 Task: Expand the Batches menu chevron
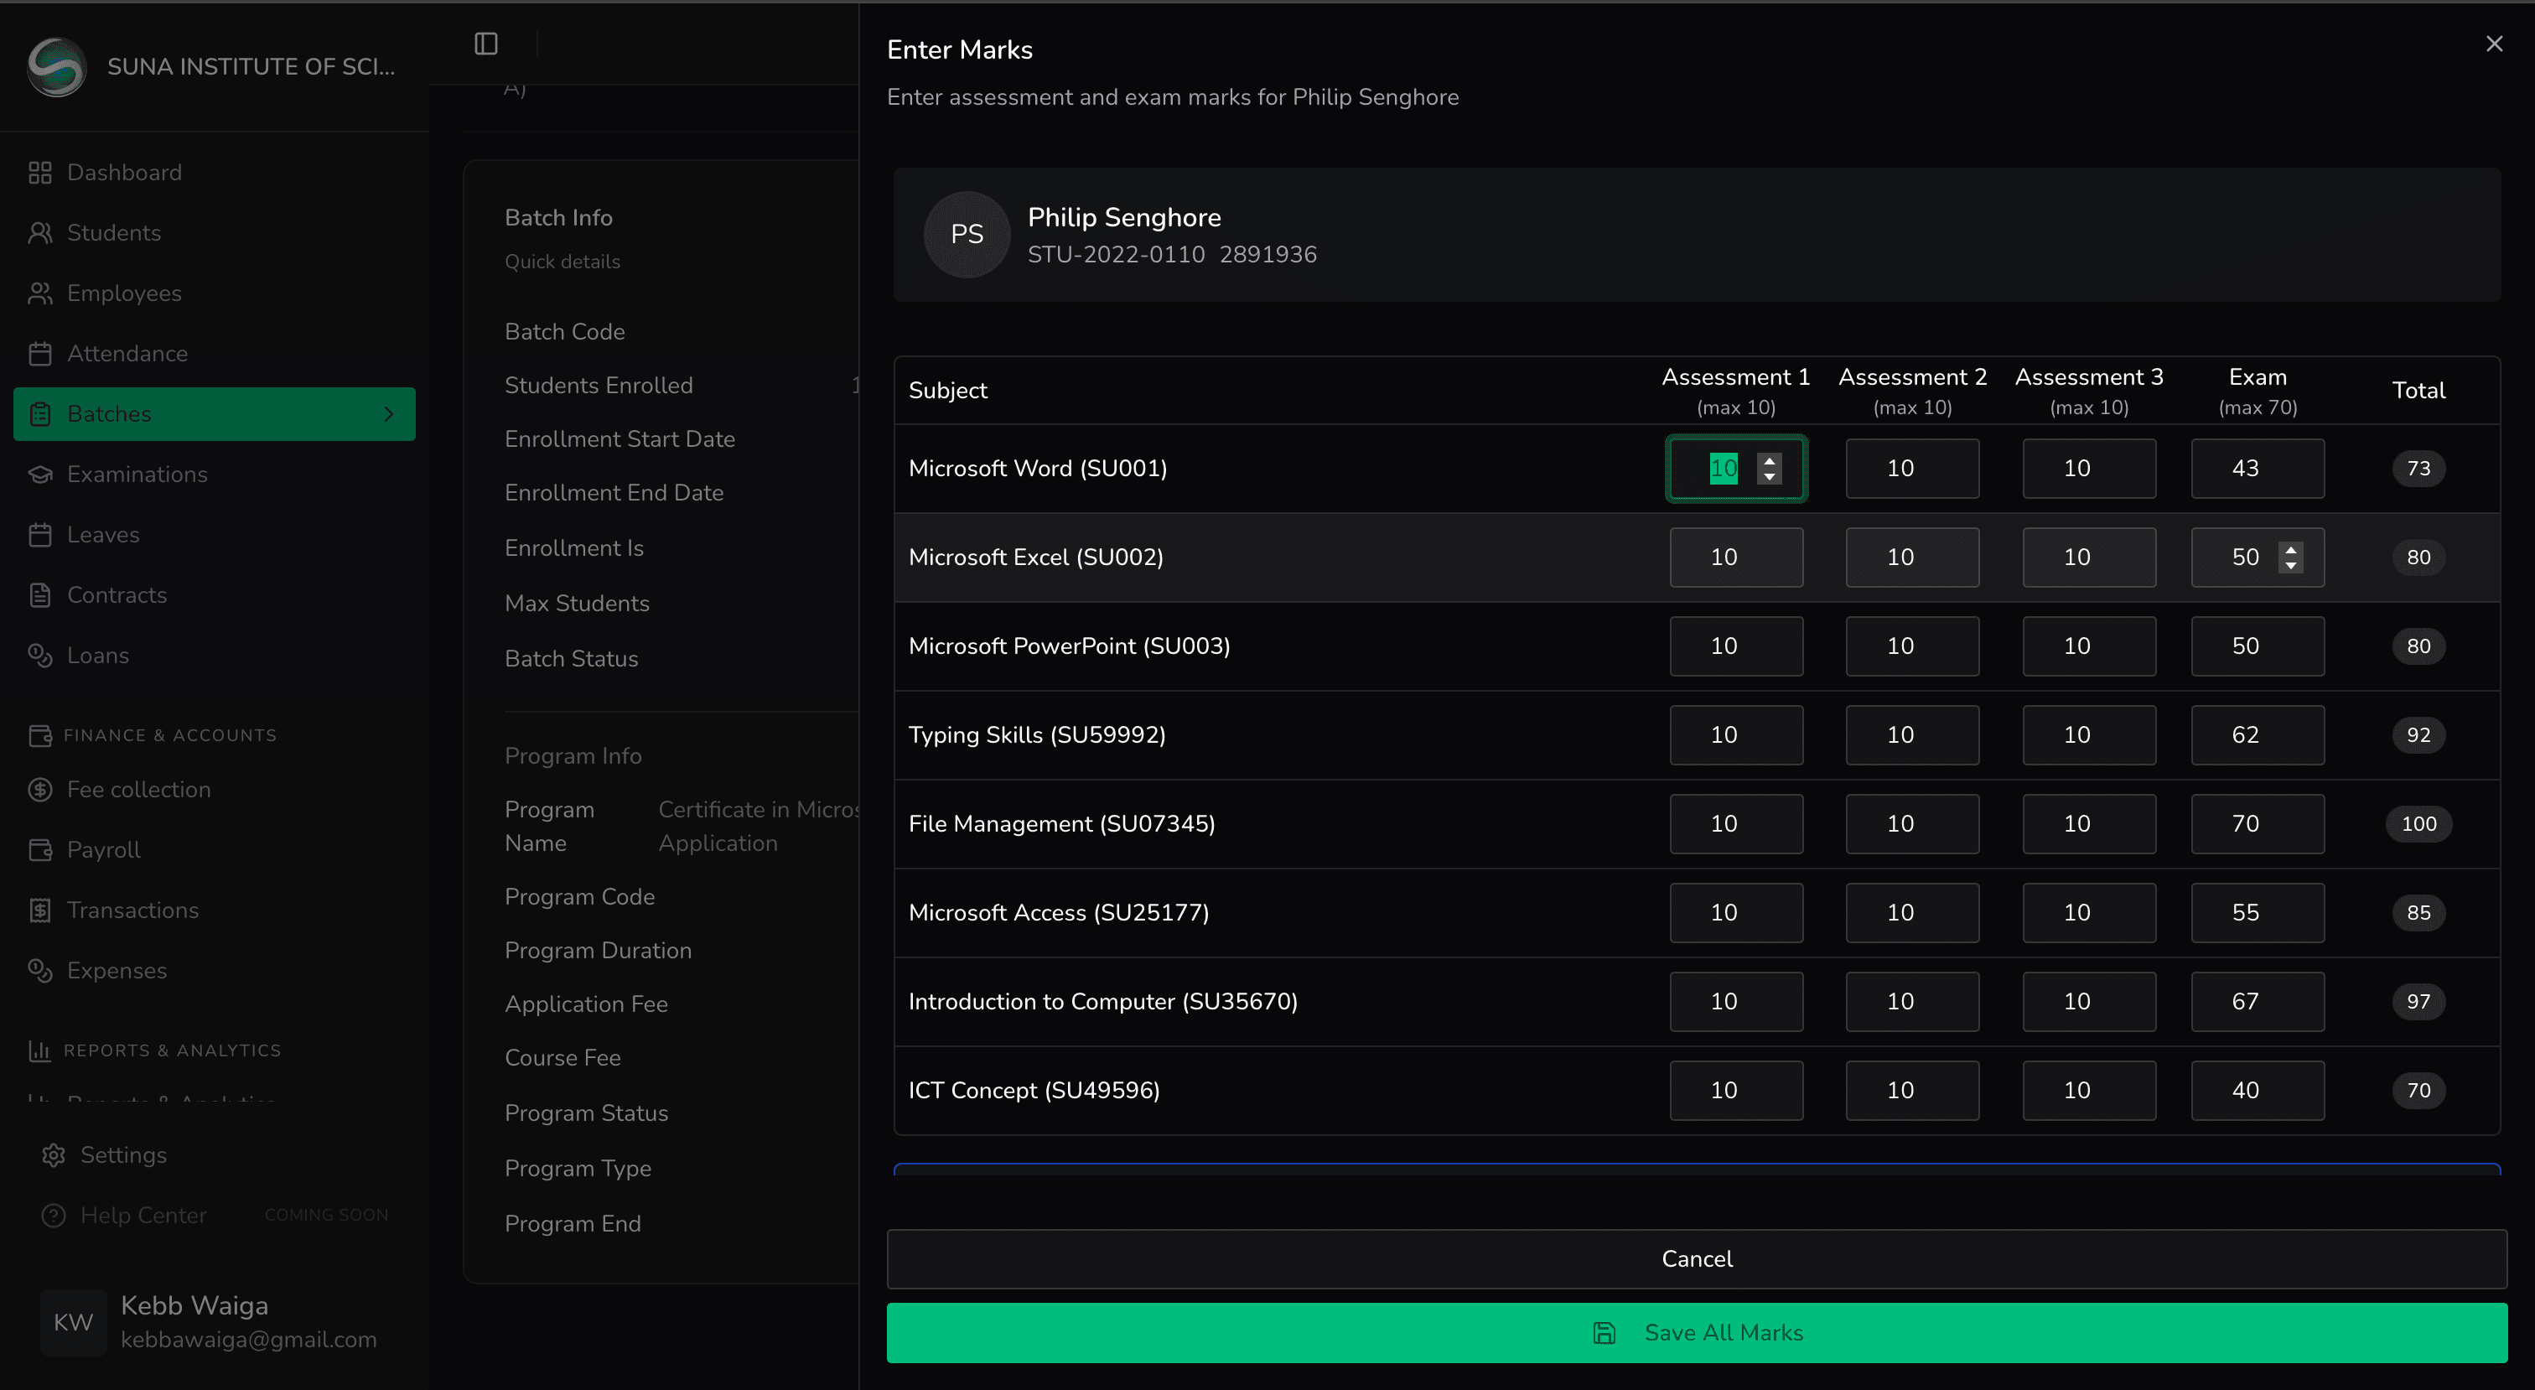pyautogui.click(x=389, y=413)
